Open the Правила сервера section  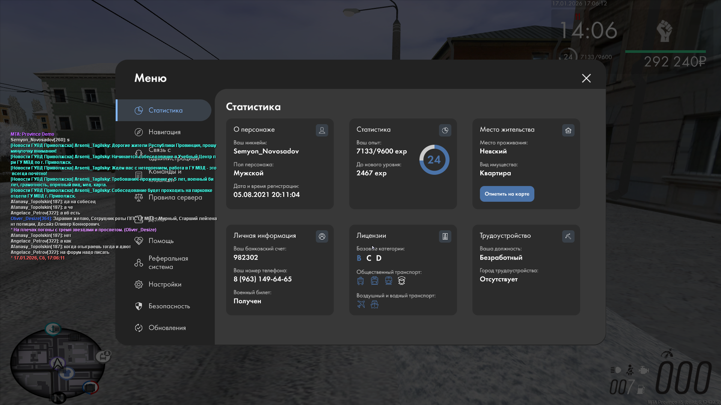pos(175,197)
